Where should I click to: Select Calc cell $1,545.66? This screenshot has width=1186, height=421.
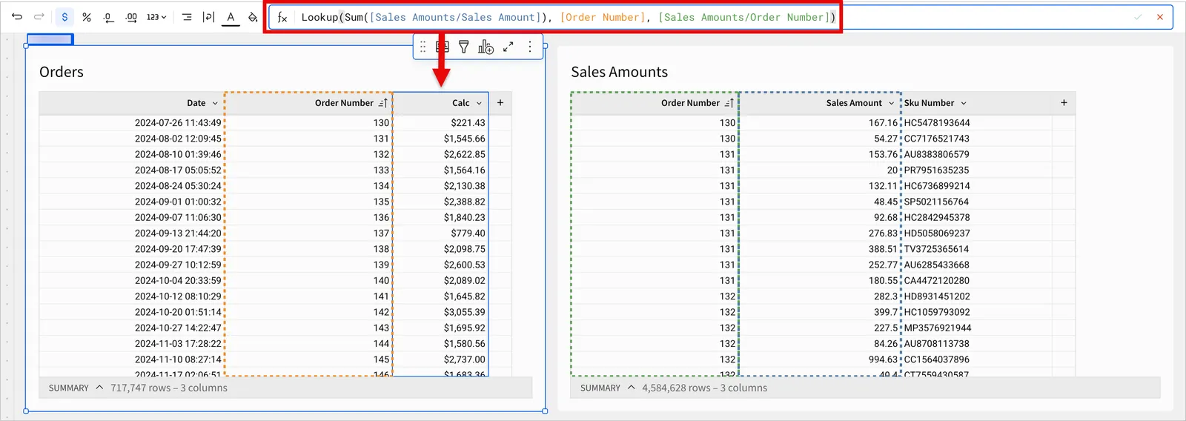click(440, 139)
